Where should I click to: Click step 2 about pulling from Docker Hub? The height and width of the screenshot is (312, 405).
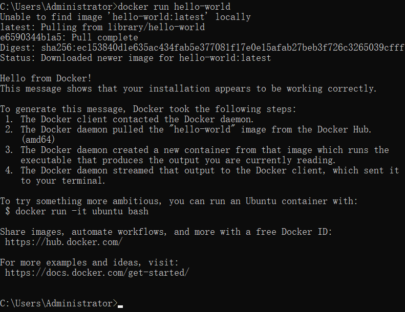tap(195, 129)
